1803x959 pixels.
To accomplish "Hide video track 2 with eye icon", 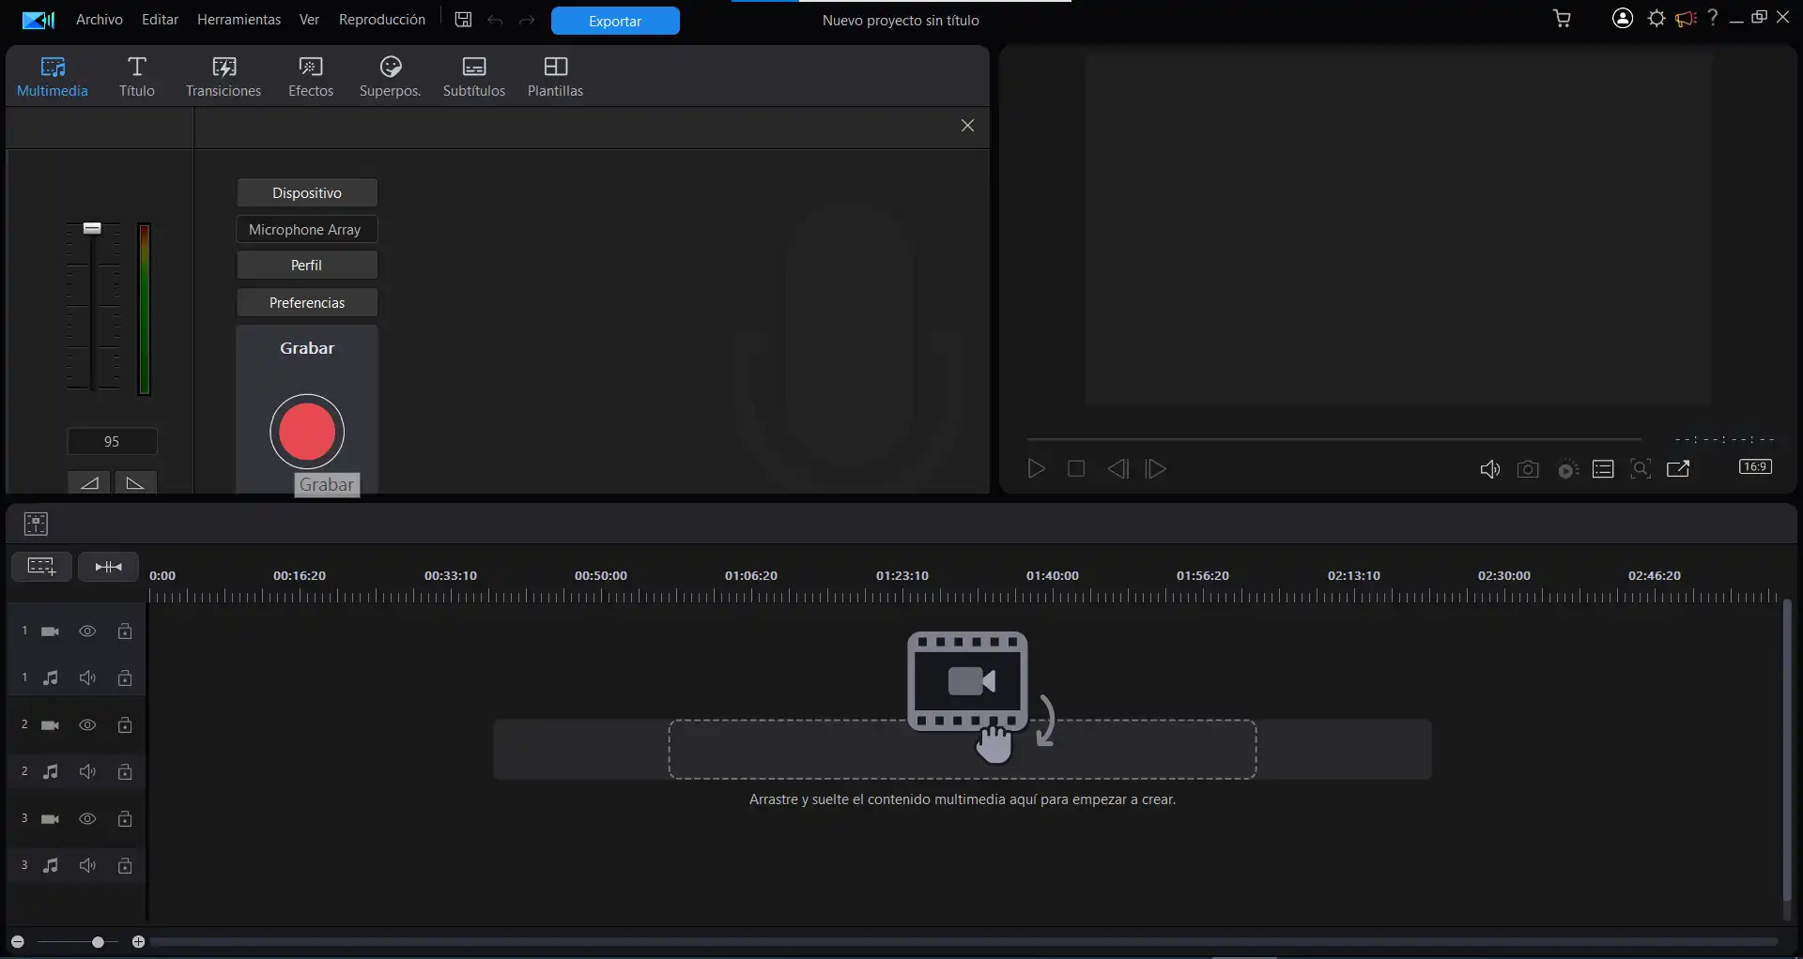I will coord(87,725).
